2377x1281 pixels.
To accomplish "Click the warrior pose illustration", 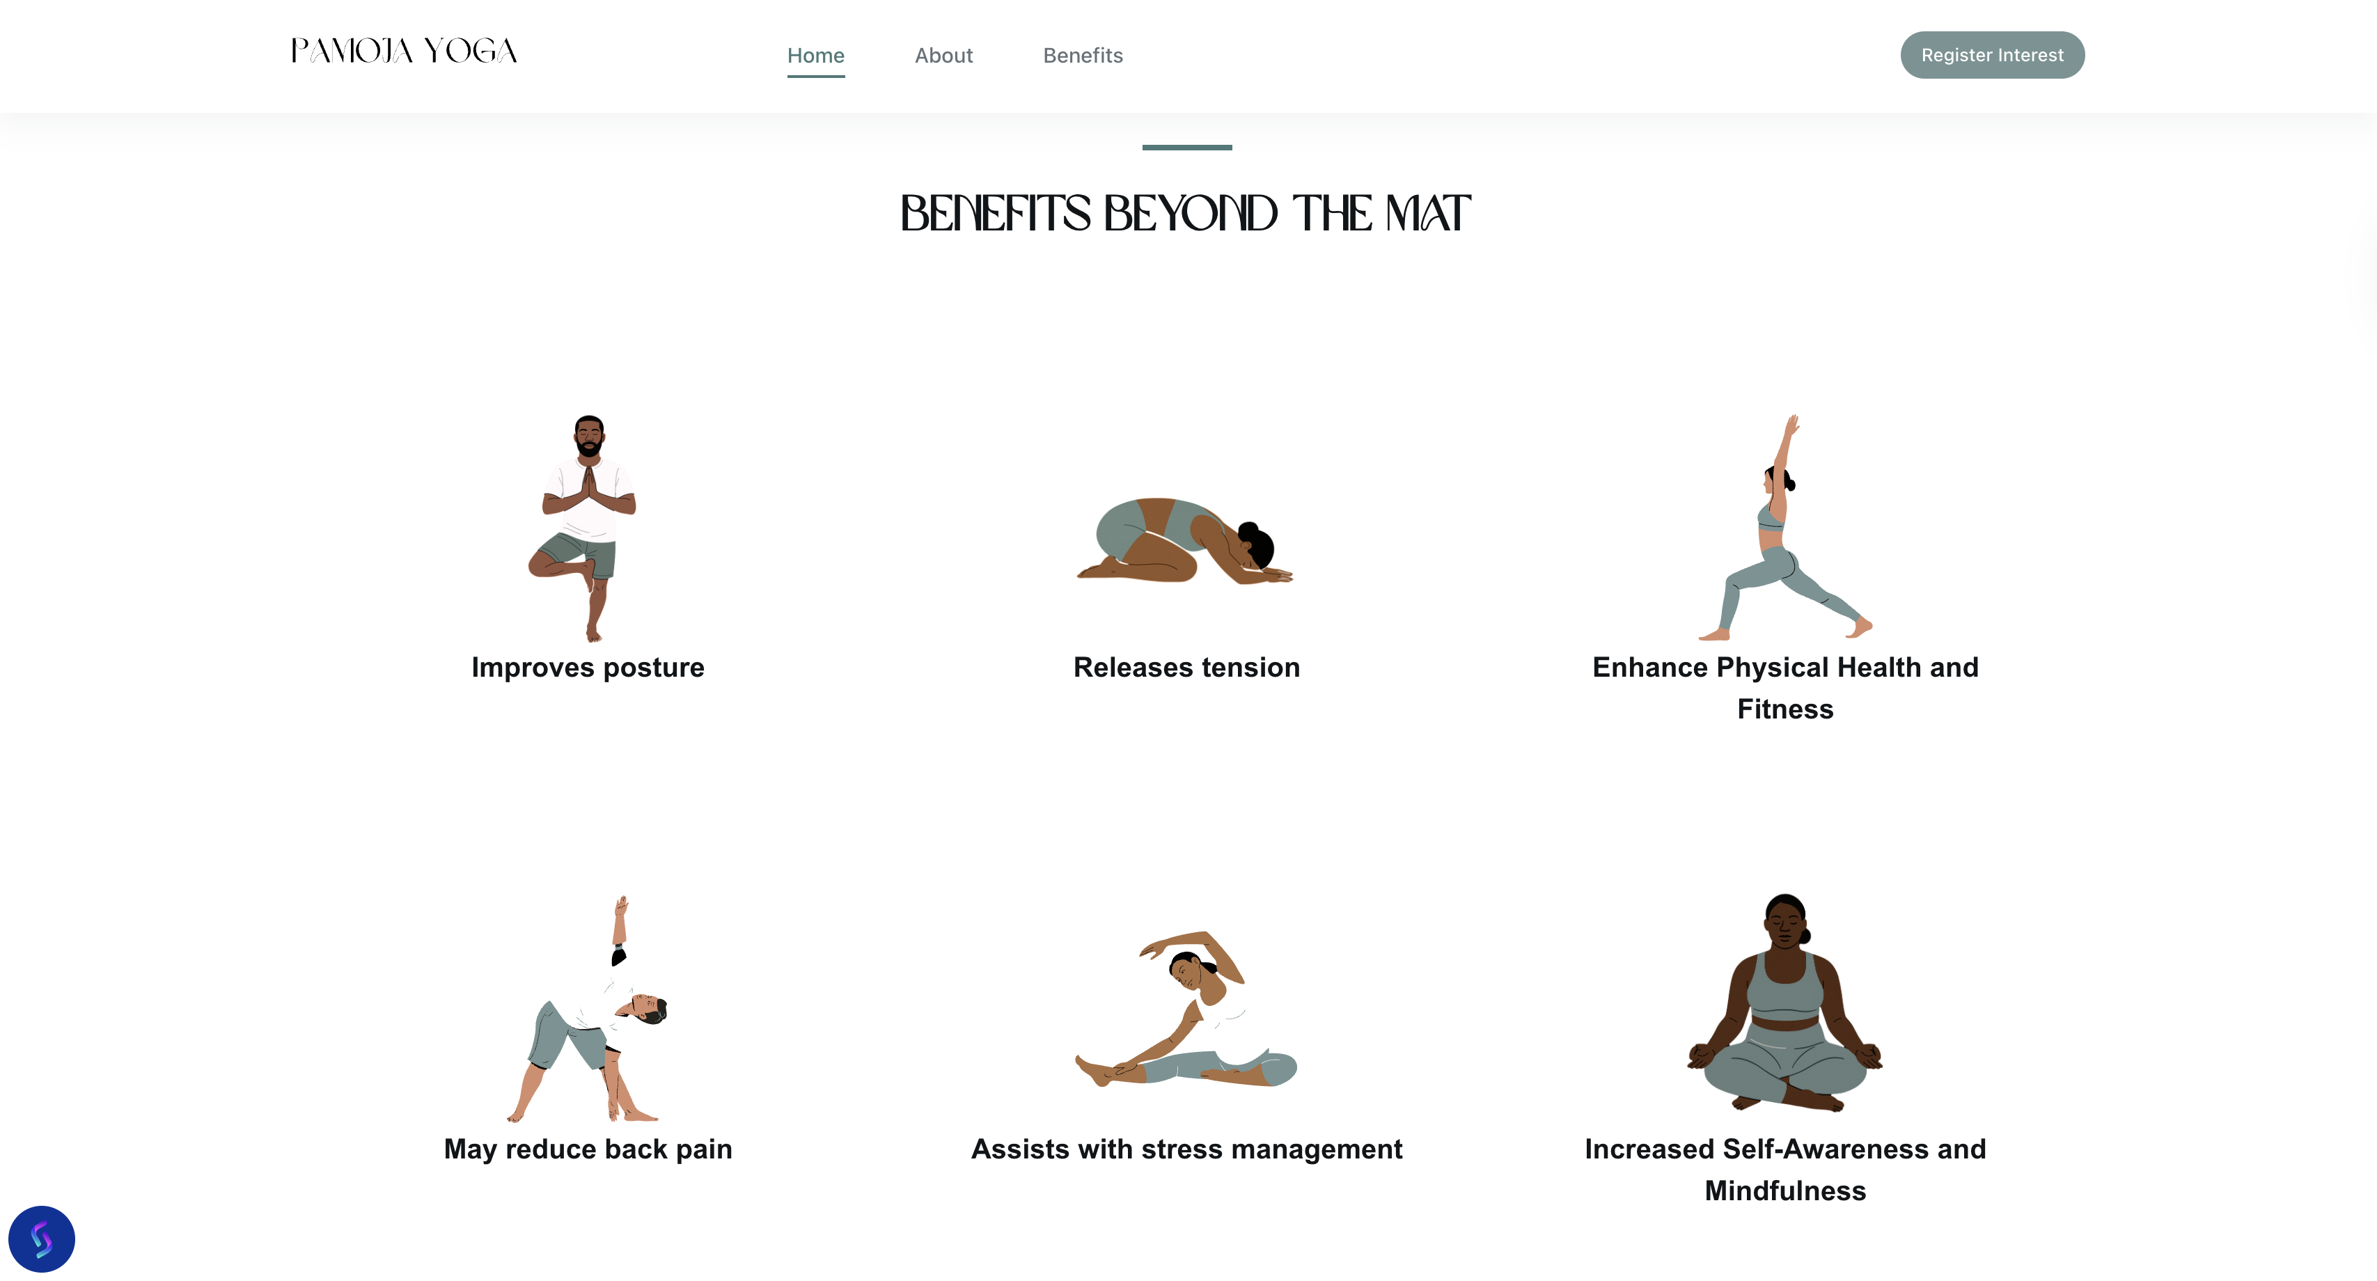I will pos(1785,528).
